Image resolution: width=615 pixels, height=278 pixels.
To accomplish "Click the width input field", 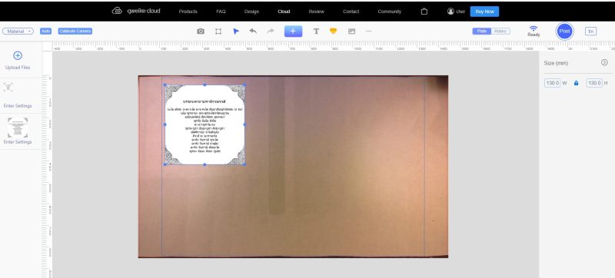I will click(x=552, y=83).
